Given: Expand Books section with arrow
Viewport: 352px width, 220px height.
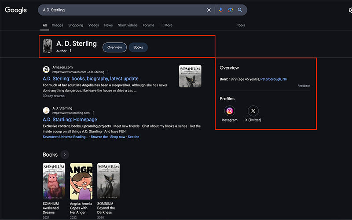Looking at the screenshot, I should [65, 154].
